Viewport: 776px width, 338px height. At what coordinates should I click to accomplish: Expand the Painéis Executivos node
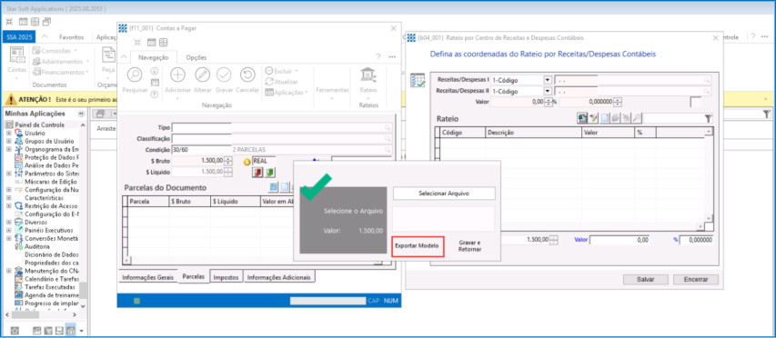click(x=8, y=230)
